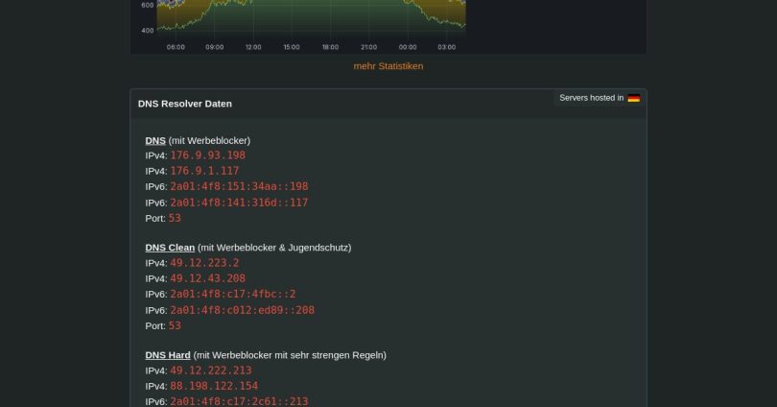Select IPv6 address 2a01:4f8:c17:2c61::213
Image resolution: width=777 pixels, height=407 pixels.
(239, 401)
